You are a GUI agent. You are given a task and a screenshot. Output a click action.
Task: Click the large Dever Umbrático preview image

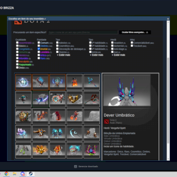127,90
